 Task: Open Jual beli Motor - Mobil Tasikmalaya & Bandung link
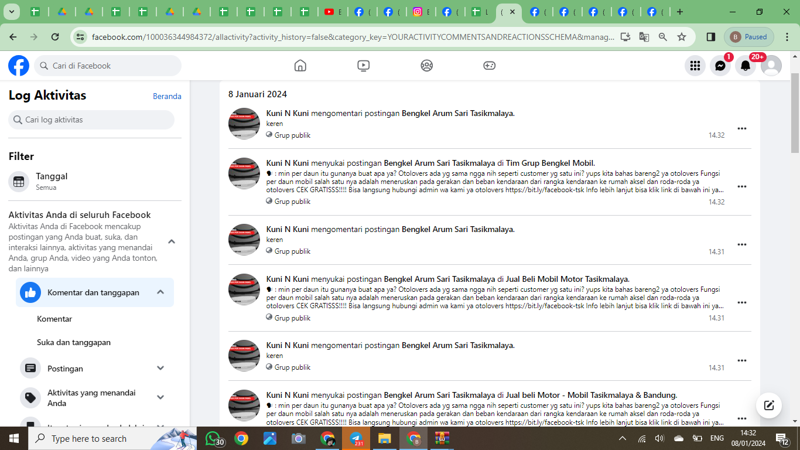(590, 395)
